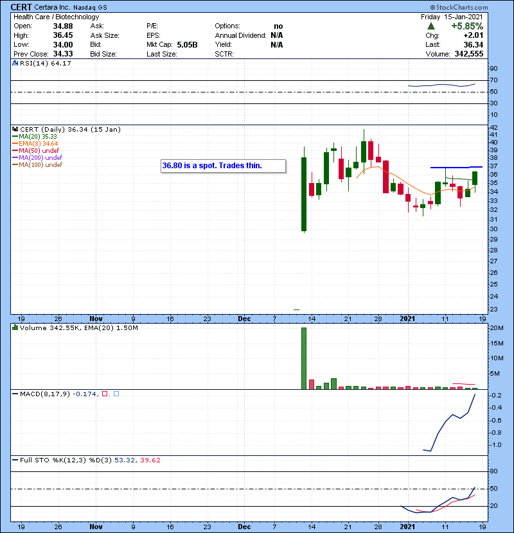Click the RSI 70 level label
This screenshot has width=514, height=533.
click(x=493, y=80)
